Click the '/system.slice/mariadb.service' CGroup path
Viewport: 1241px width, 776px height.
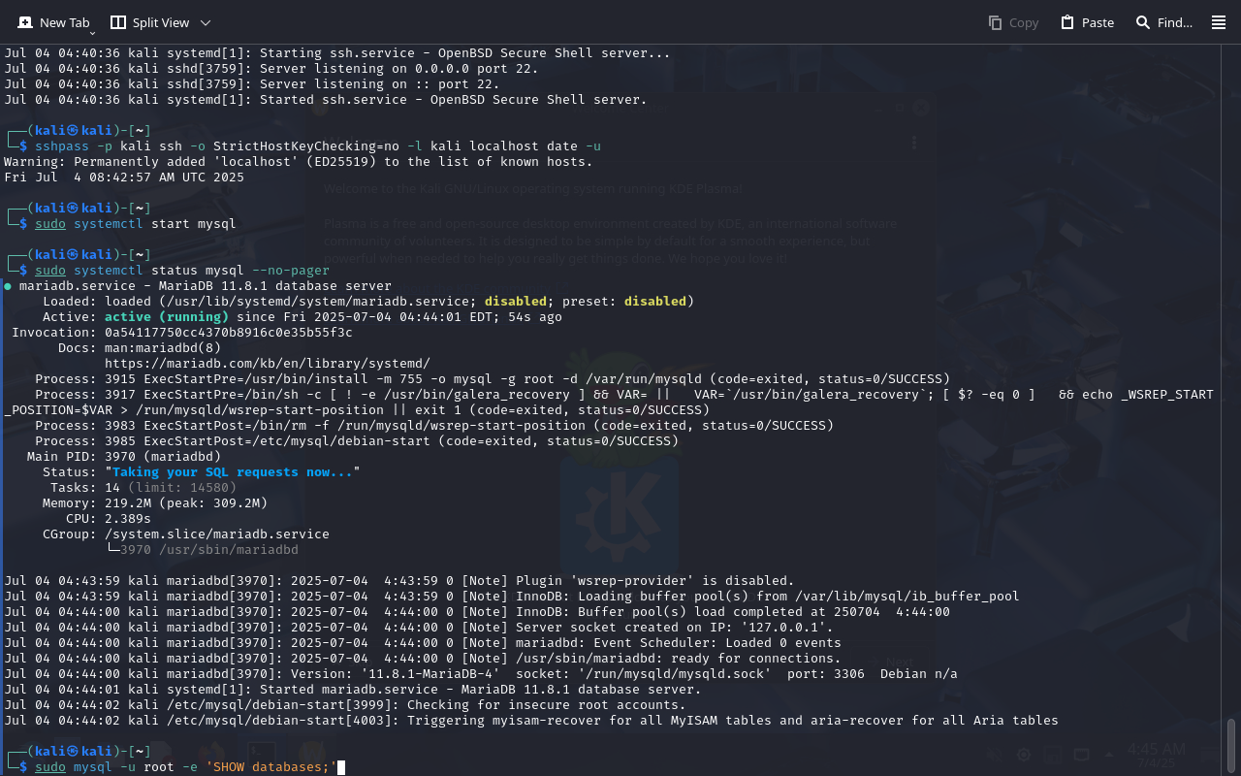[x=217, y=534]
